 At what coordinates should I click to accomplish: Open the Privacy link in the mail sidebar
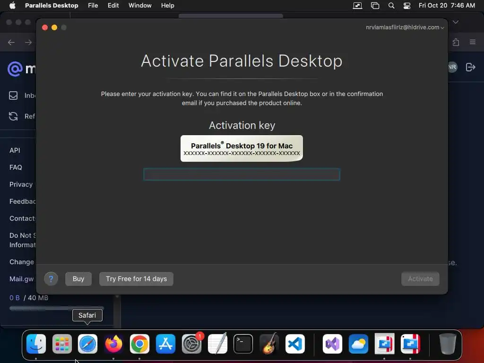pyautogui.click(x=21, y=184)
